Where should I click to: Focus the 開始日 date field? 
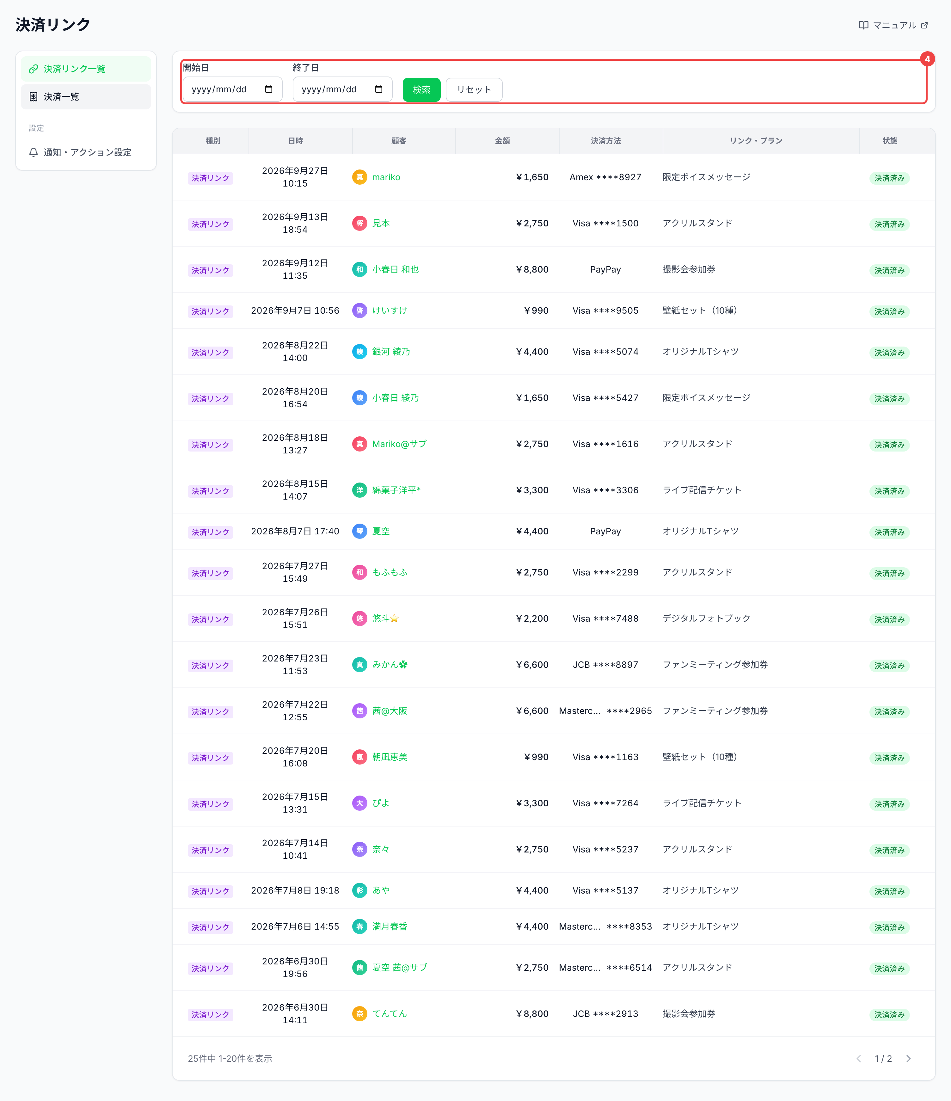(232, 89)
